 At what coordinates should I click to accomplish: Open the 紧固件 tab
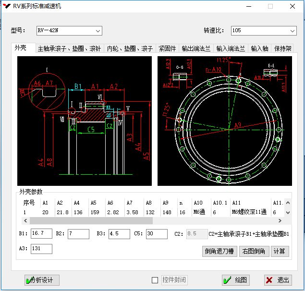click(x=167, y=48)
